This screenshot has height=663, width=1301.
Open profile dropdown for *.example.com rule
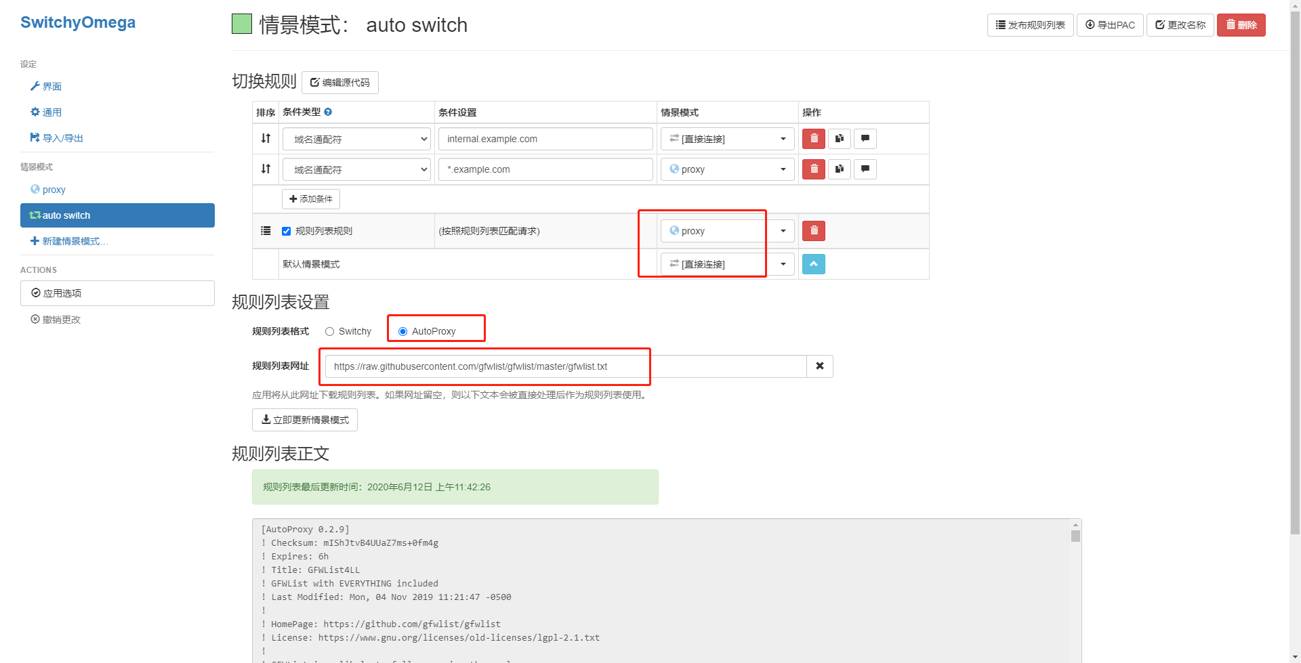click(x=727, y=169)
